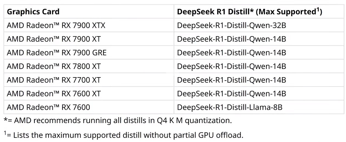Select the AMD Radeon RX 7900 XTX cell
The width and height of the screenshot is (346, 142).
(56, 26)
